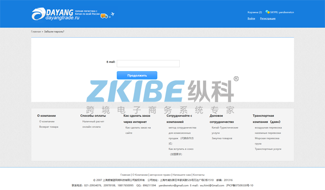The height and width of the screenshot is (190, 325).
Task: Click the white airplane icon in header
Action: coord(113,14)
